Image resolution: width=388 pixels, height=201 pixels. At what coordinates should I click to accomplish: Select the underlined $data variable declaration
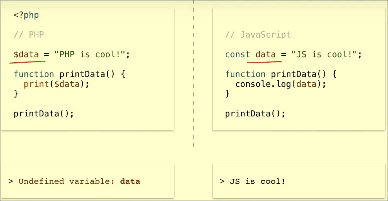click(x=26, y=54)
